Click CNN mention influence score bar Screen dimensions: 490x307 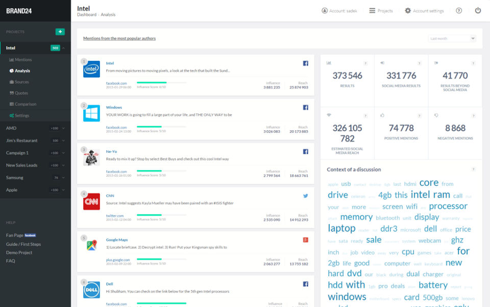[162, 215]
